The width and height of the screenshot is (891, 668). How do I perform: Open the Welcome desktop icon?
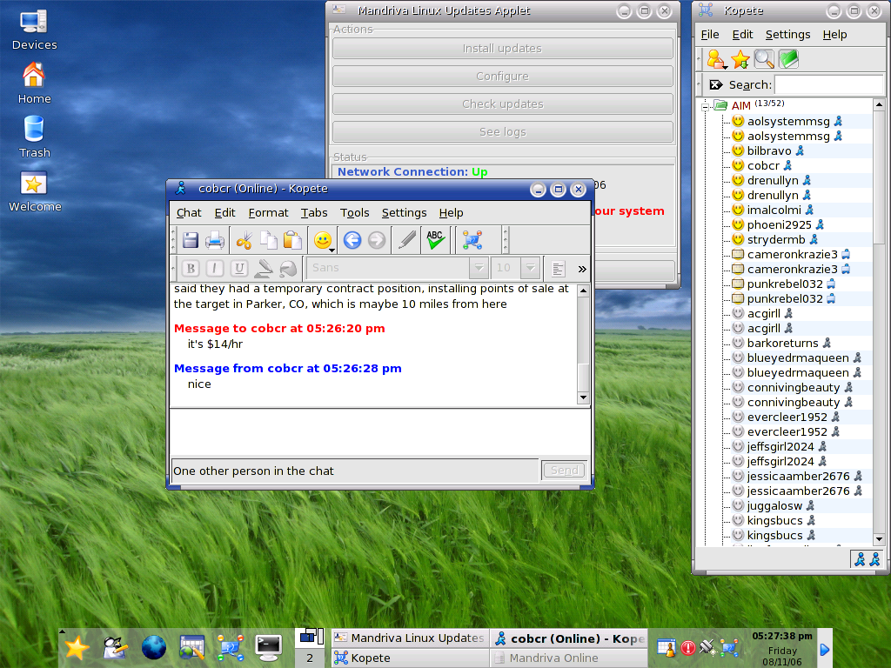pyautogui.click(x=34, y=191)
